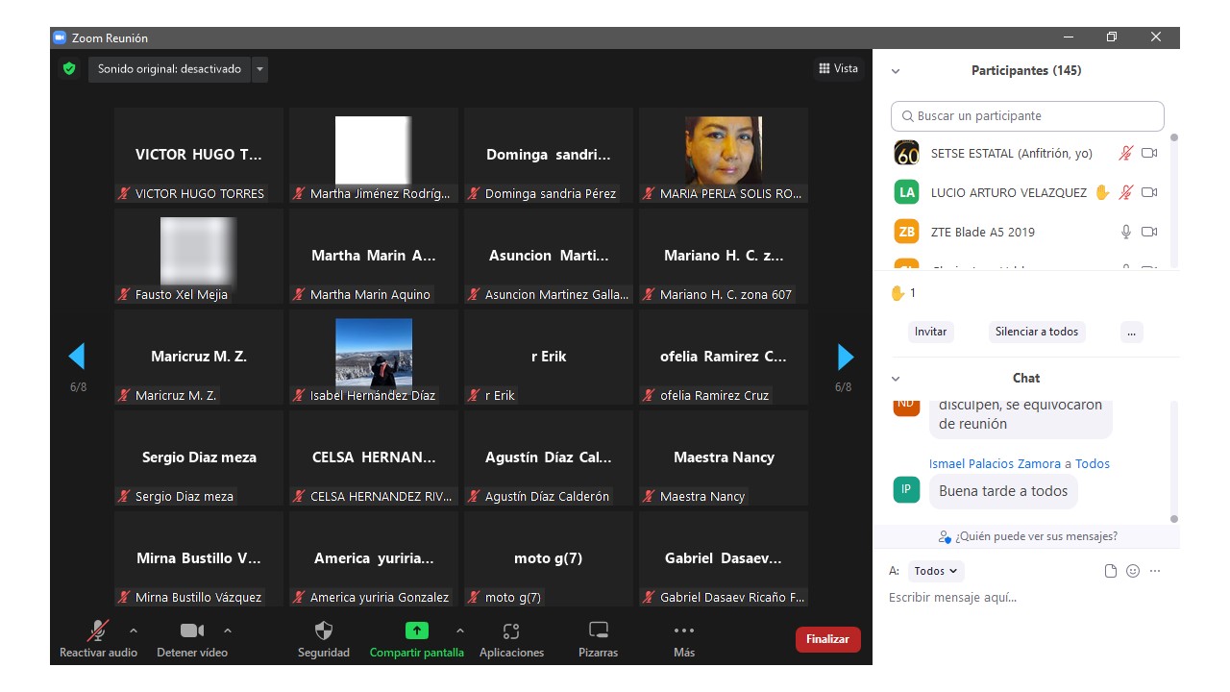The image size is (1230, 692).
Task: Open video options chevron
Action: (x=227, y=630)
